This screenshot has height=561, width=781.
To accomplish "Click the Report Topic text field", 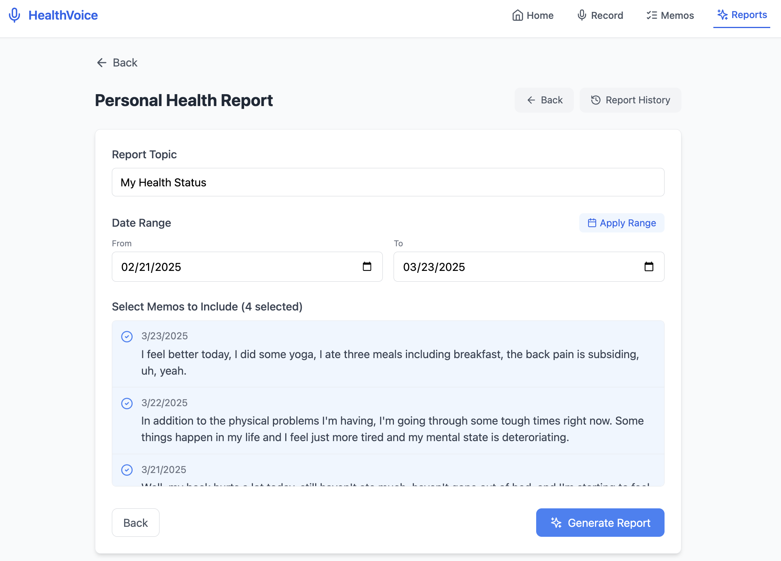I will [x=388, y=182].
